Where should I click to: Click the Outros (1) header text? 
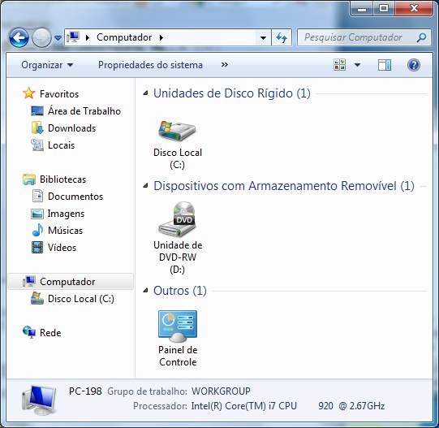pos(180,291)
